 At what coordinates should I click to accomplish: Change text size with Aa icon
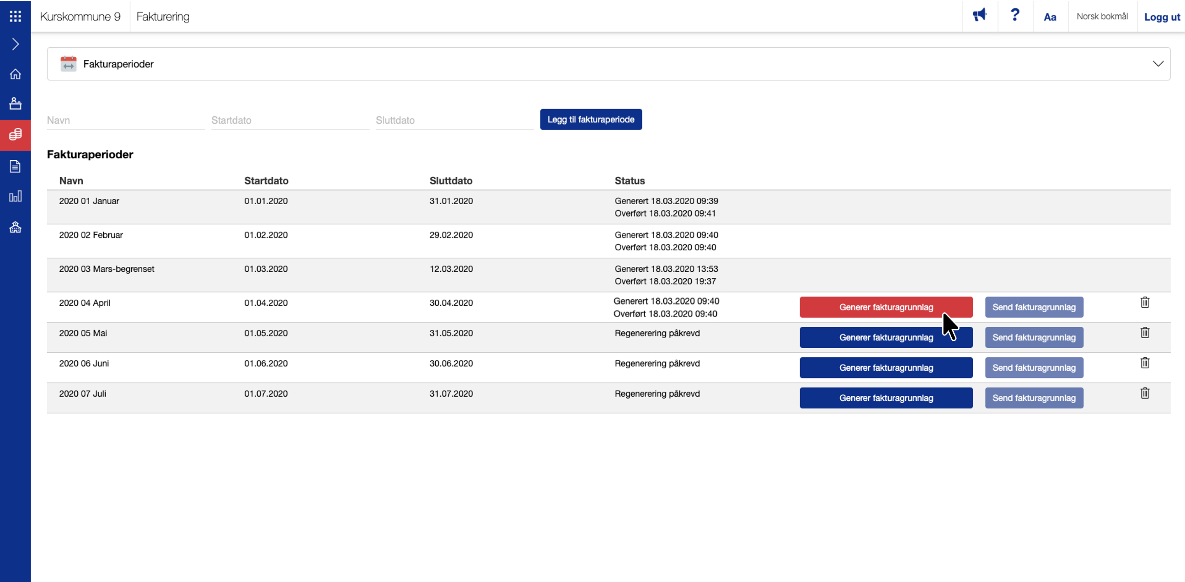coord(1050,17)
